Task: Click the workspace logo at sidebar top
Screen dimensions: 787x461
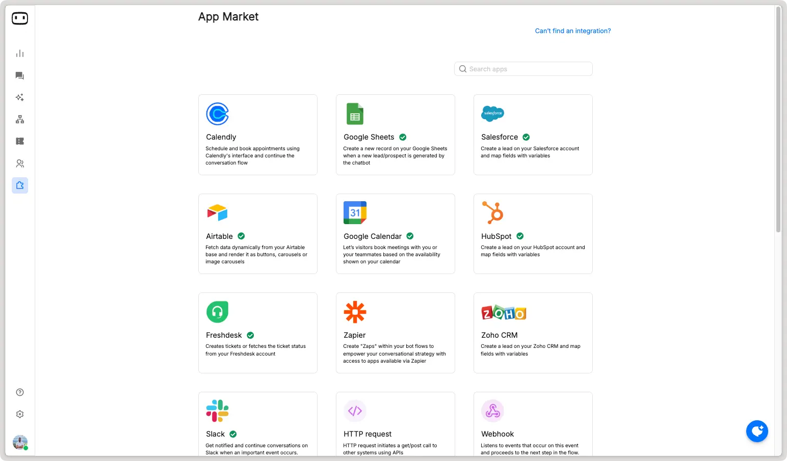Action: (x=19, y=18)
